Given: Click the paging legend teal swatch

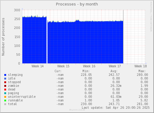Looking at the screenshot, I should (x=5, y=93).
